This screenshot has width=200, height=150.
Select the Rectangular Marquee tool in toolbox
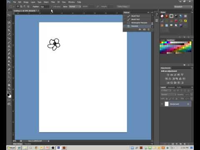pyautogui.click(x=9, y=19)
